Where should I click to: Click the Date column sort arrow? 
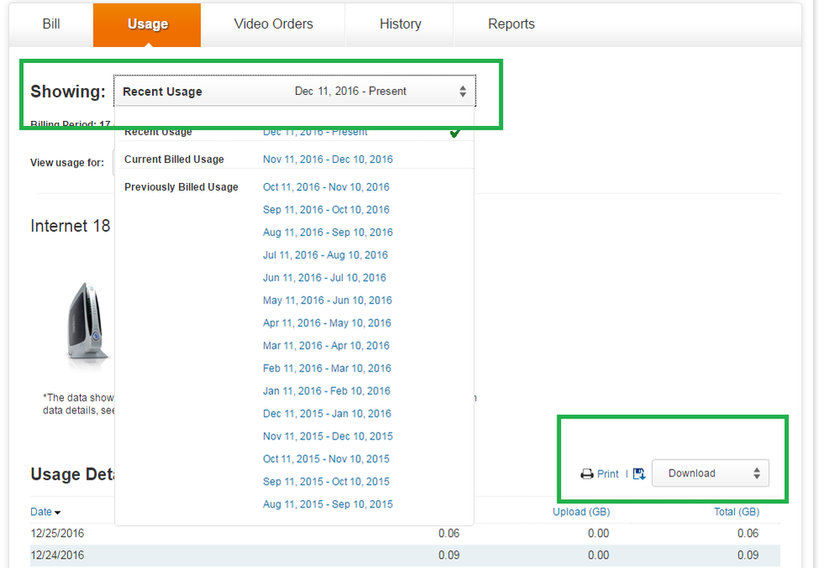(58, 513)
